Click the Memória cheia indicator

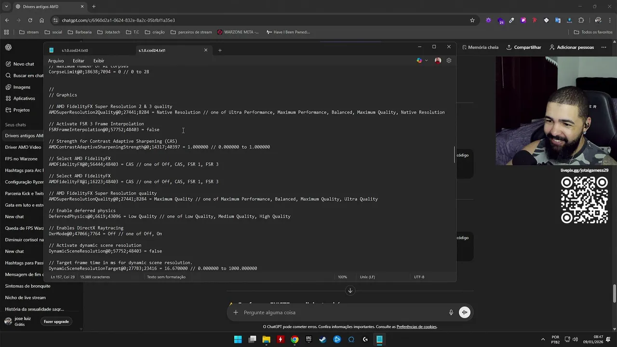480,47
